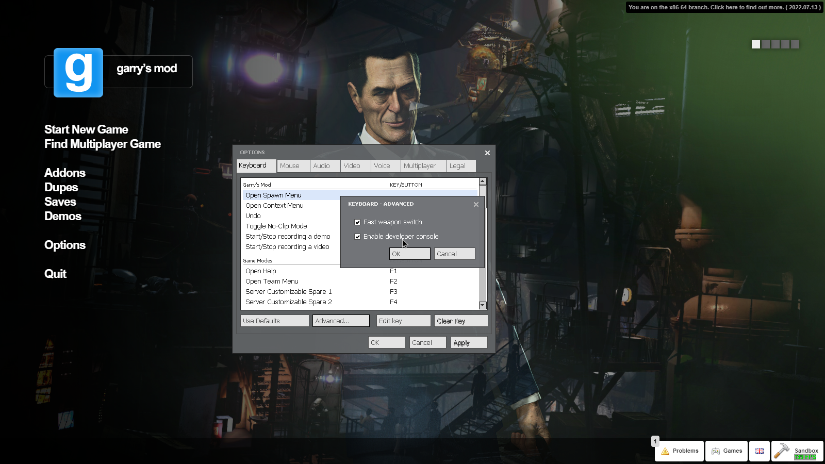Select the Open Context Menu binding row
This screenshot has width=825, height=464.
click(291, 206)
